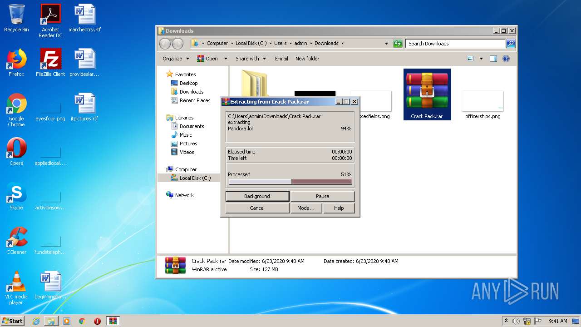Cancel the extraction in progress
581x327 pixels.
pos(257,208)
